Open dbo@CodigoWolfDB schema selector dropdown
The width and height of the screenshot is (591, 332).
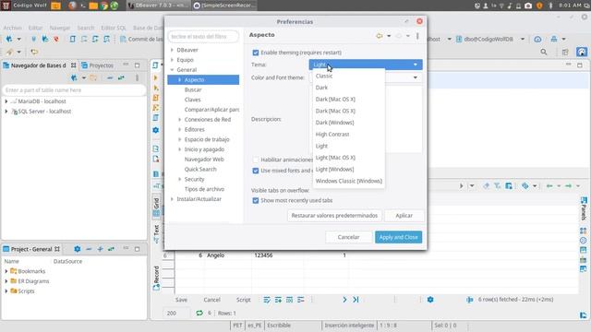pos(523,39)
